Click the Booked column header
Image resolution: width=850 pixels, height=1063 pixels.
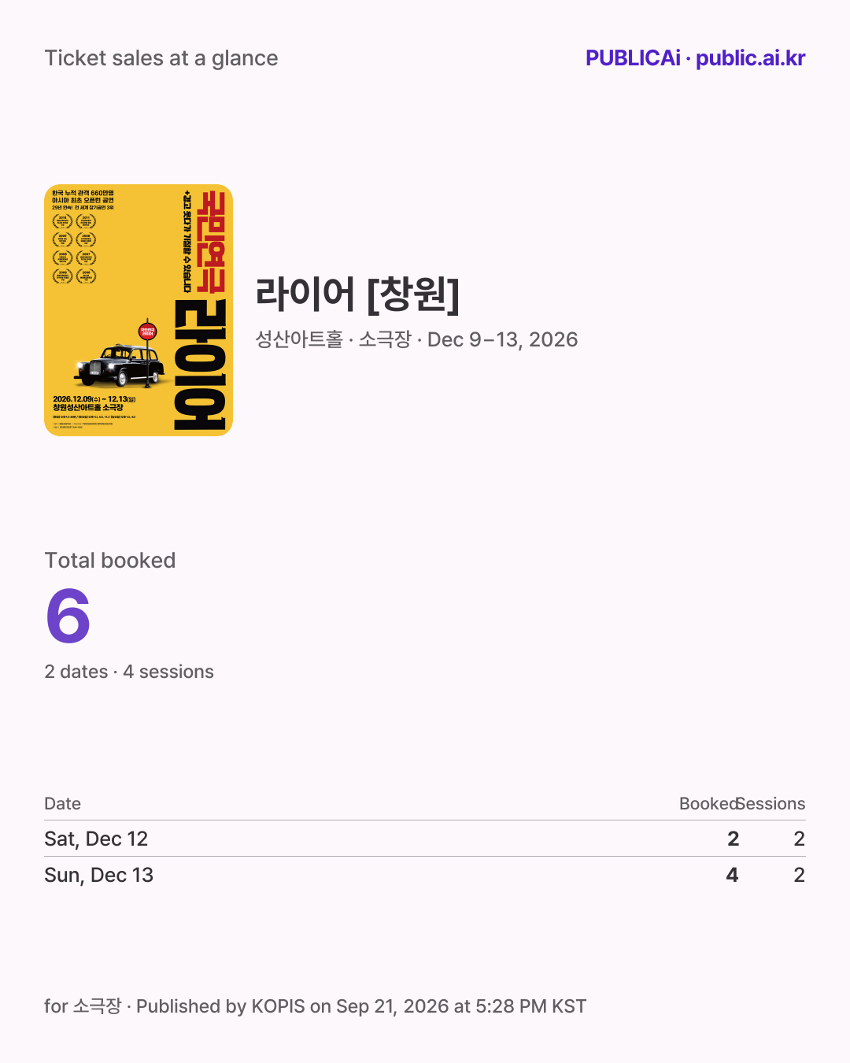coord(709,803)
